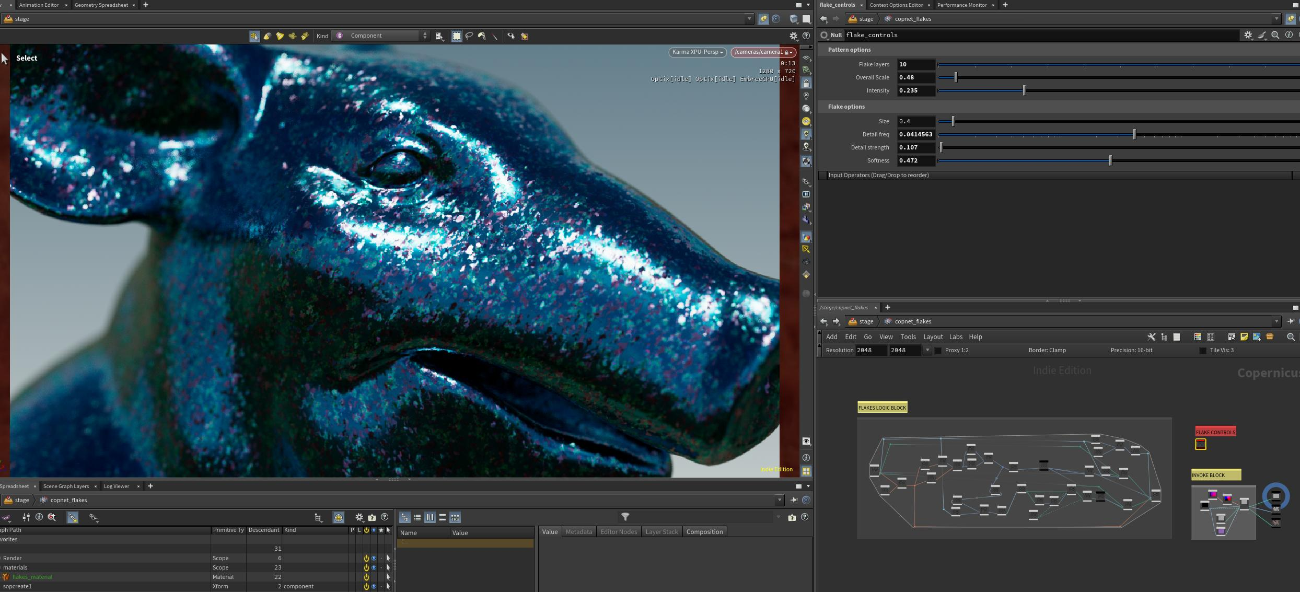Open the Kind Component dropdown
1300x592 pixels.
coord(381,36)
